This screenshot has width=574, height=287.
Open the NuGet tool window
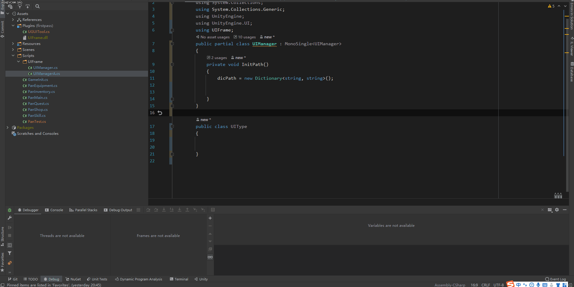coord(73,279)
